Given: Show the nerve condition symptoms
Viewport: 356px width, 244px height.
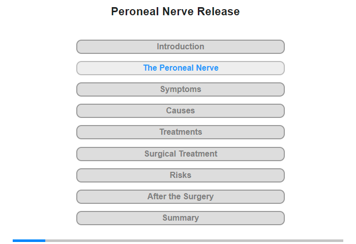Looking at the screenshot, I should click(x=180, y=89).
